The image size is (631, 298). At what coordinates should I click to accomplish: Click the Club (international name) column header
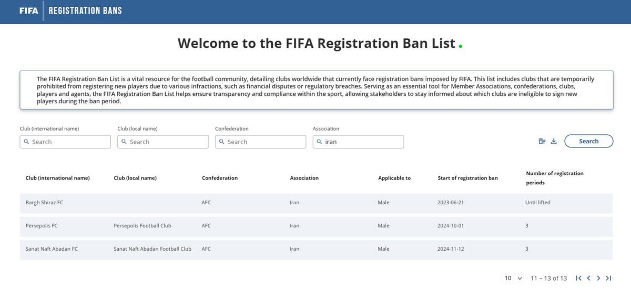pos(57,178)
